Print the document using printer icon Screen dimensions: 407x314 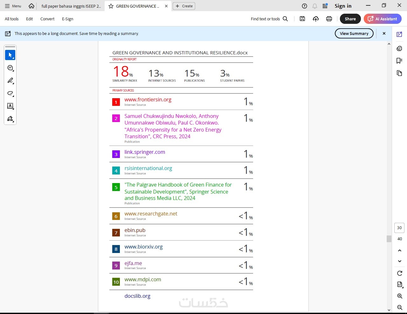coord(329,19)
